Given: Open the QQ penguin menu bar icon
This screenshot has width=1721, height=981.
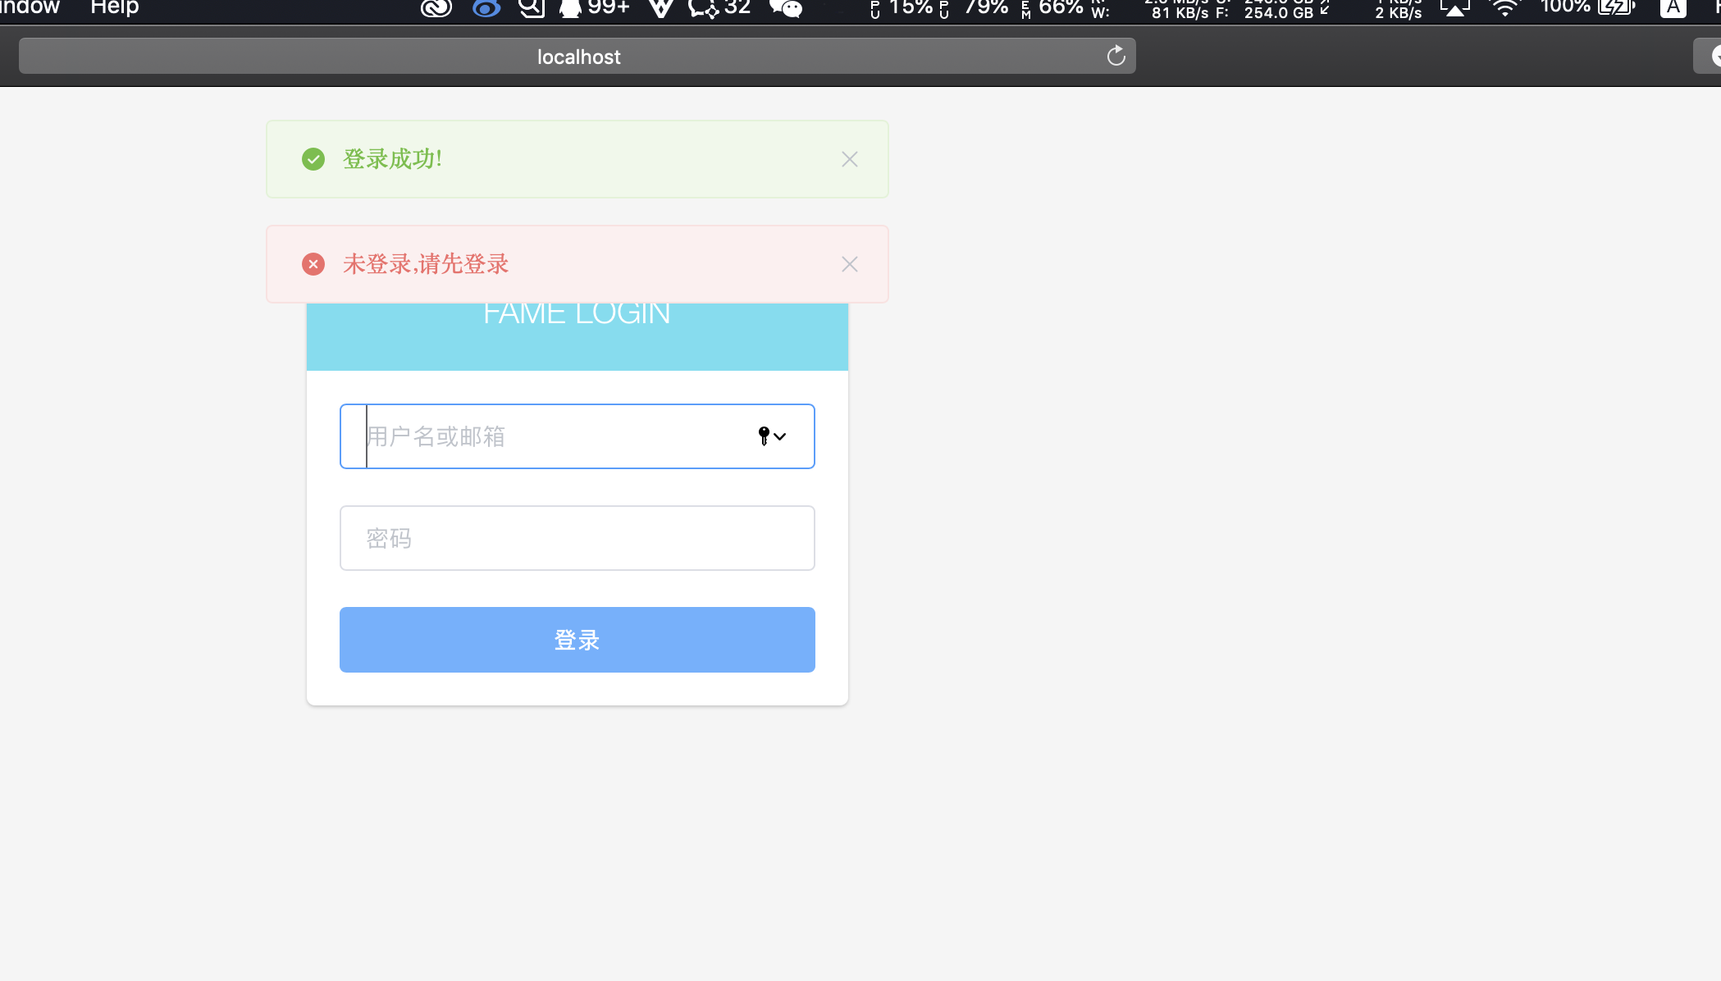Looking at the screenshot, I should tap(569, 8).
